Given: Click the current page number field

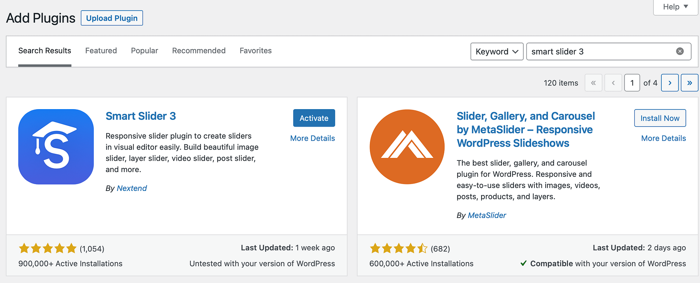Looking at the screenshot, I should click(632, 83).
